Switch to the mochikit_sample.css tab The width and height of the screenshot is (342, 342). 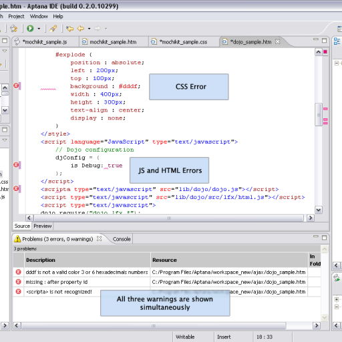click(183, 42)
